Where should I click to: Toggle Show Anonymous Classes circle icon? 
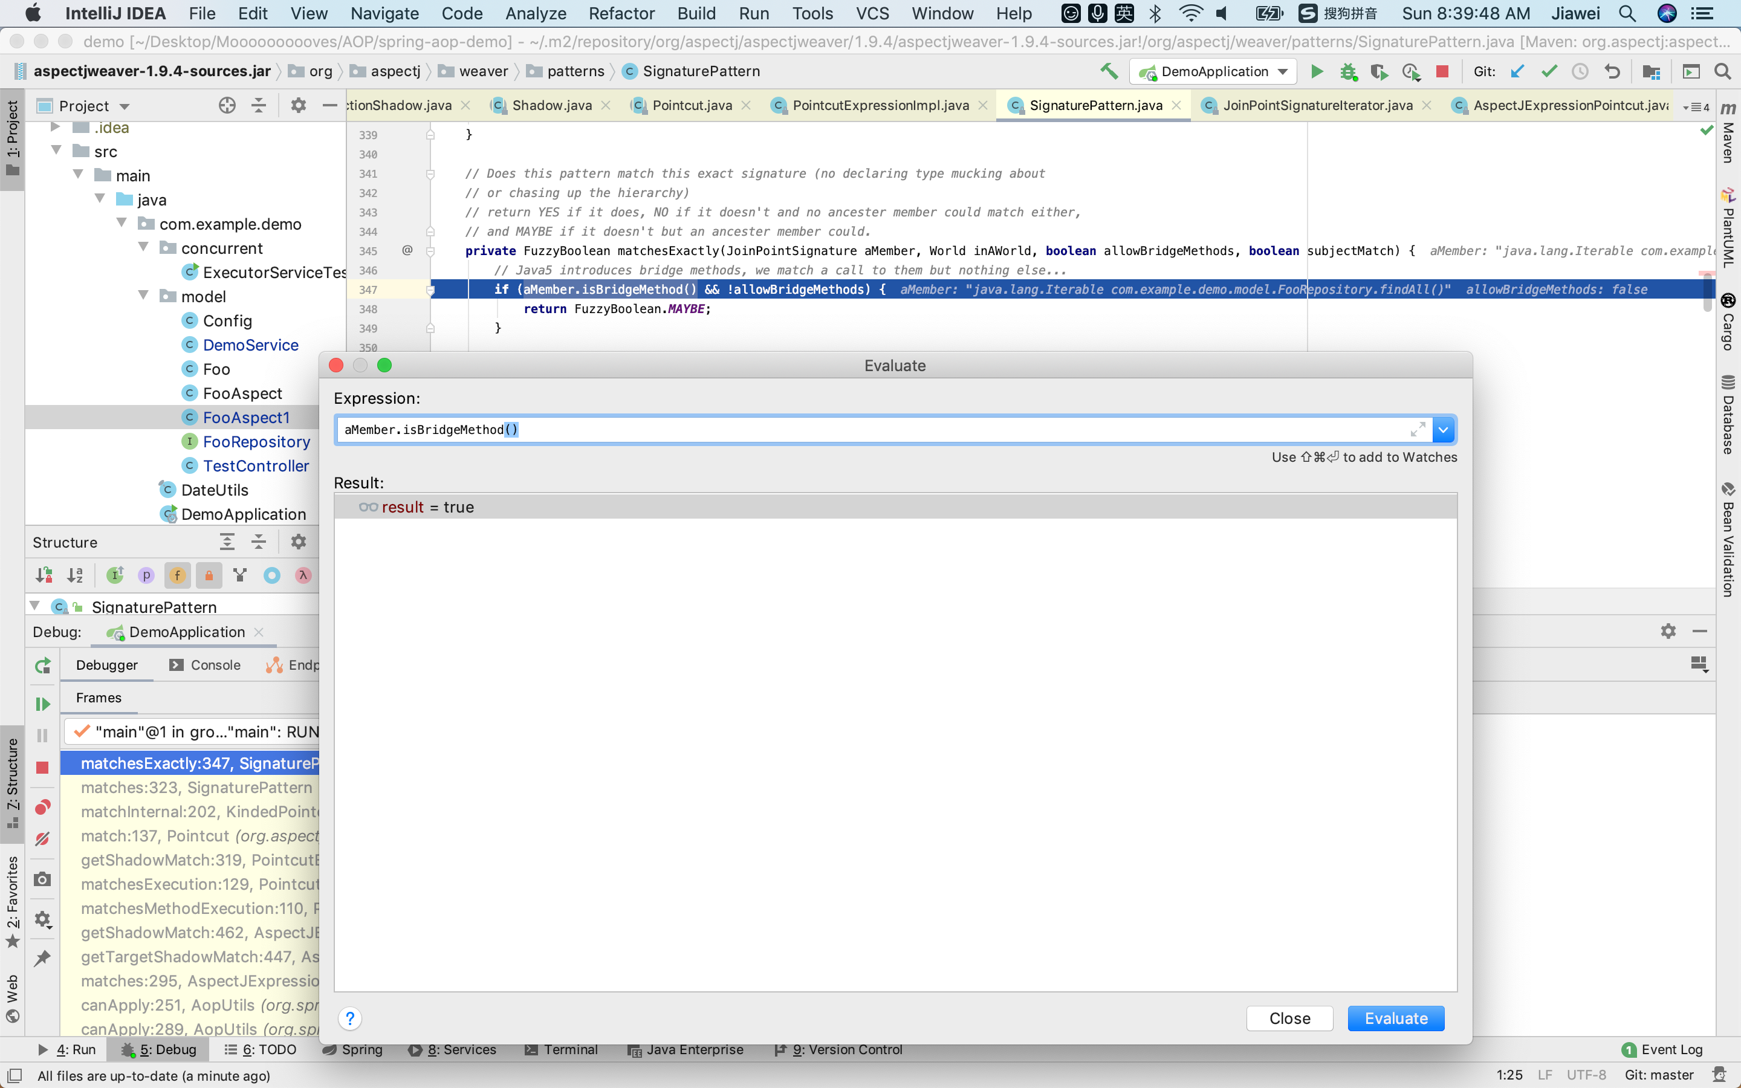(272, 575)
